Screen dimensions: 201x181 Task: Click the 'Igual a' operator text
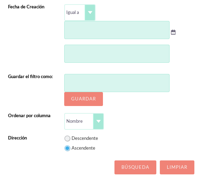pos(73,13)
